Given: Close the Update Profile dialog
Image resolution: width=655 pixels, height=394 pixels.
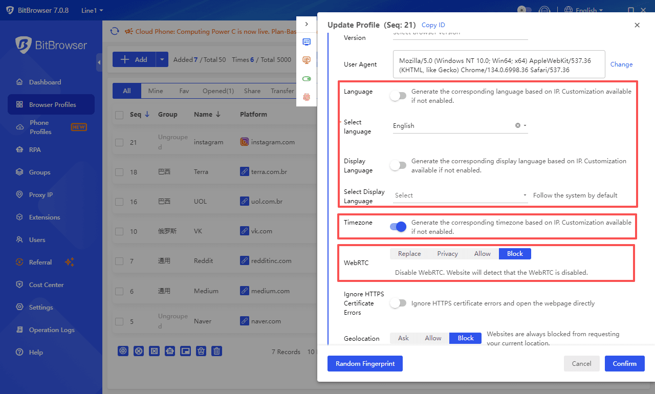Looking at the screenshot, I should [x=637, y=25].
